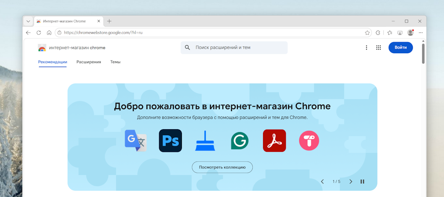Click the address bar URL

[103, 32]
